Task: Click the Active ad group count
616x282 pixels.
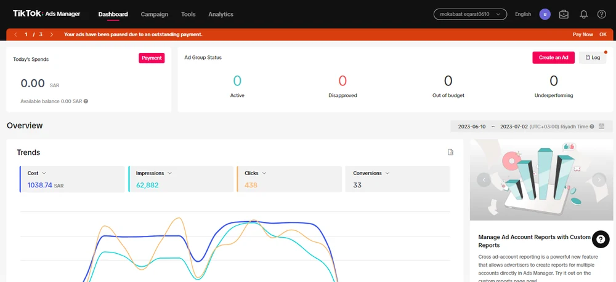Action: pyautogui.click(x=237, y=81)
